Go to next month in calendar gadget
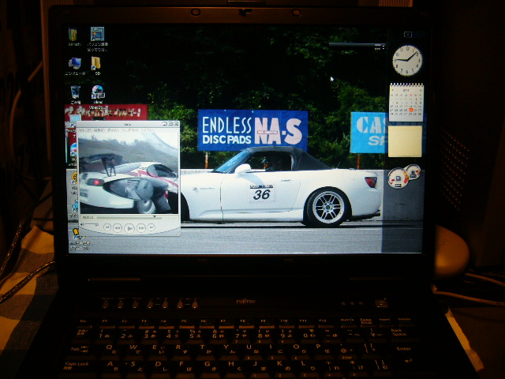 tap(421, 91)
